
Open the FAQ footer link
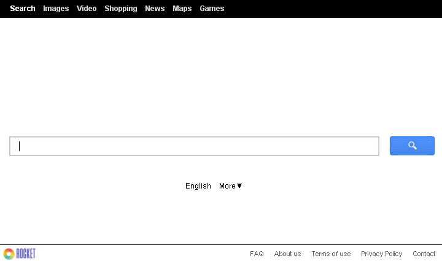click(257, 254)
